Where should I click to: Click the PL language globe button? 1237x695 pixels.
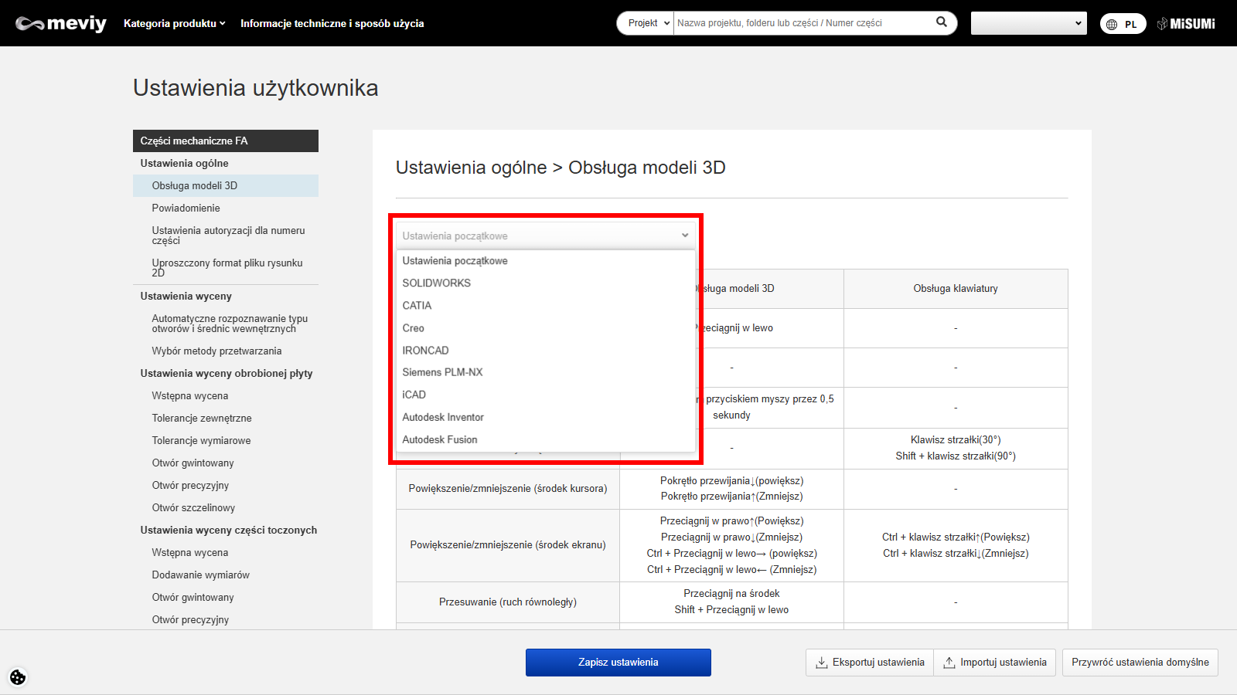1123,24
